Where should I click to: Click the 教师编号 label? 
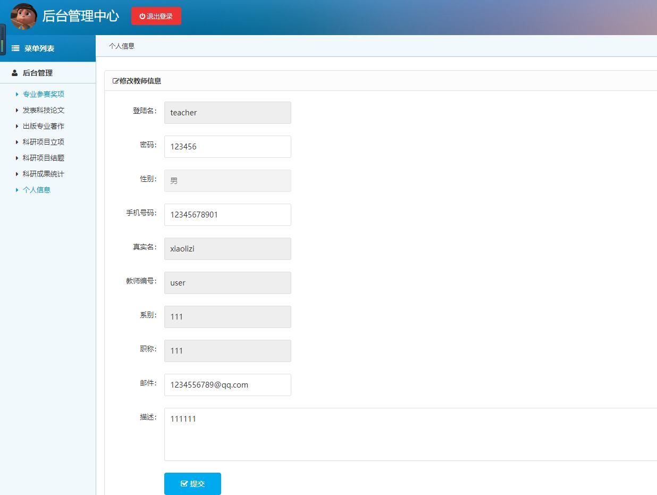(141, 281)
